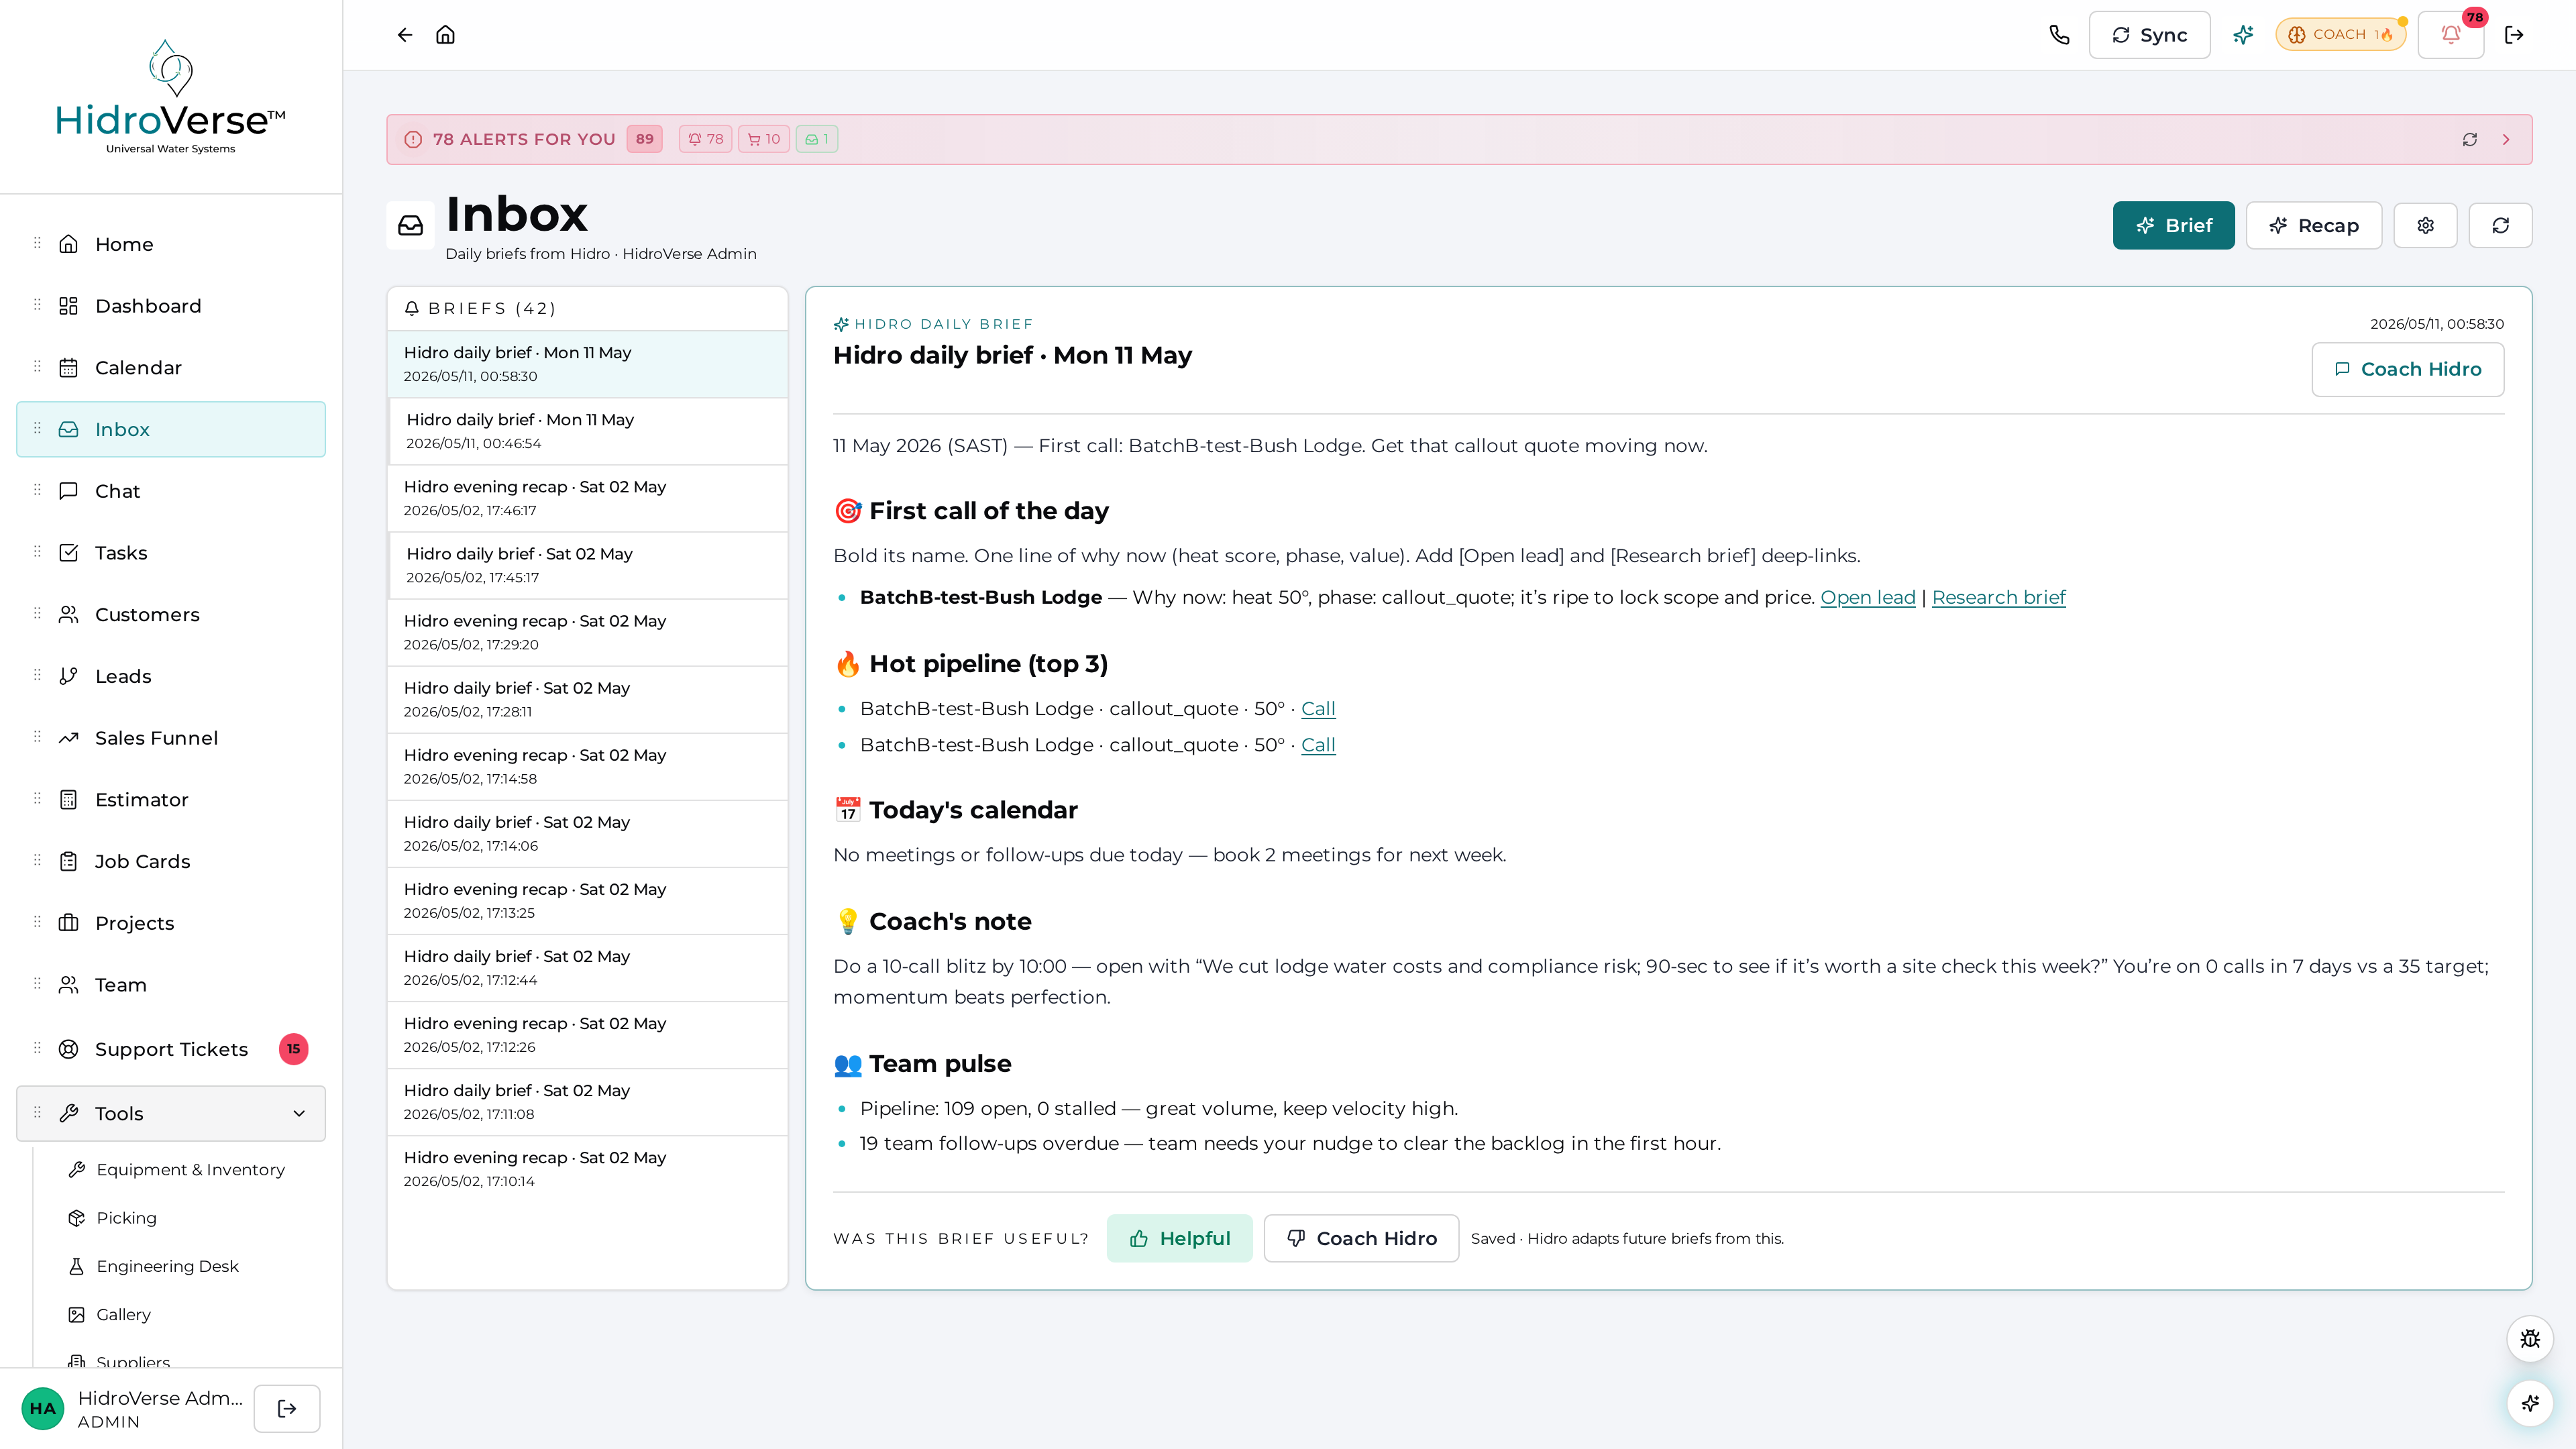Image resolution: width=2576 pixels, height=1449 pixels.
Task: Generate an evening Recap
Action: click(x=2313, y=225)
